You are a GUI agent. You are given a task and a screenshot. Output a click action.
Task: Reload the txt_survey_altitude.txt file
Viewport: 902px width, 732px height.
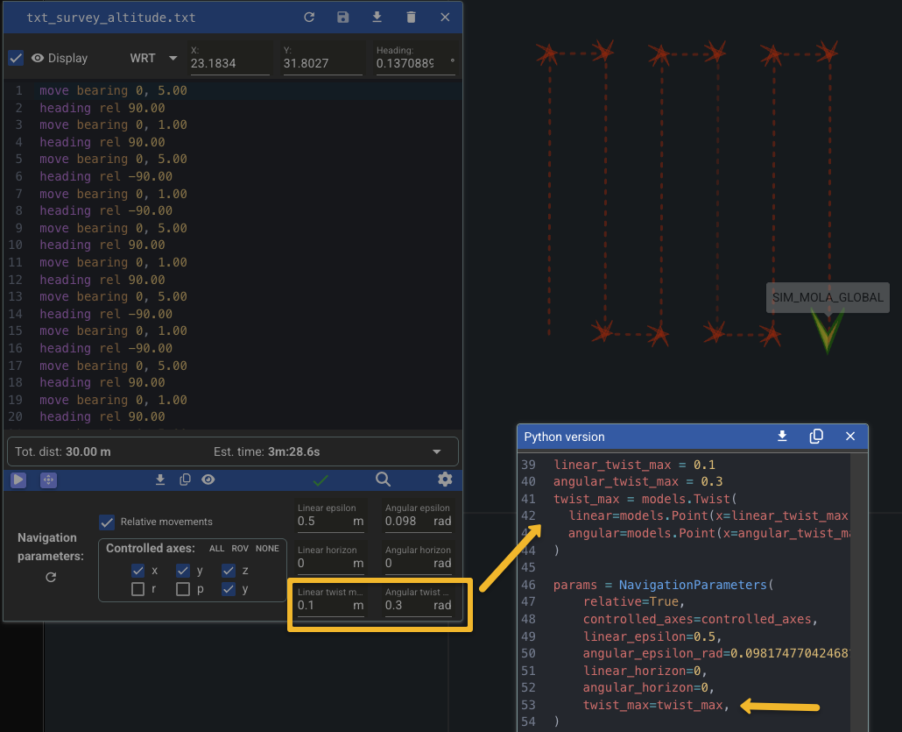pos(309,18)
